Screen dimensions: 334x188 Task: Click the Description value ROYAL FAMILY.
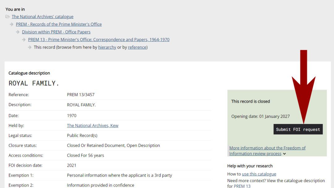(81, 105)
